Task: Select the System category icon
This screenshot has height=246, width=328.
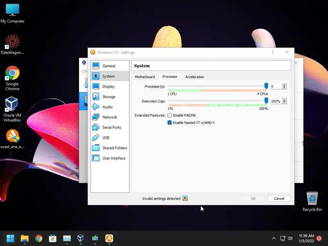Action: (x=96, y=76)
